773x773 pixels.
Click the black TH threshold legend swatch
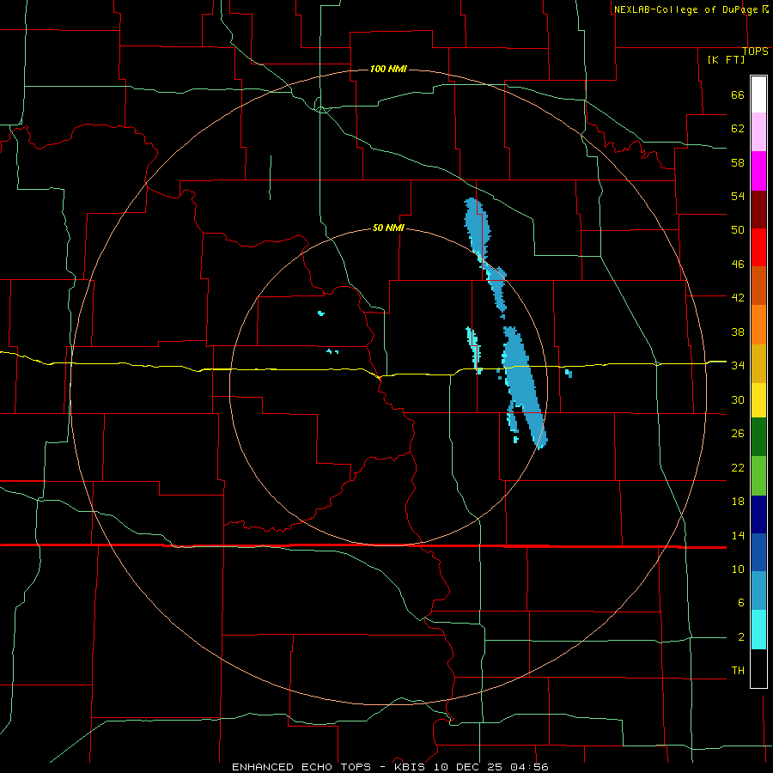[x=758, y=668]
